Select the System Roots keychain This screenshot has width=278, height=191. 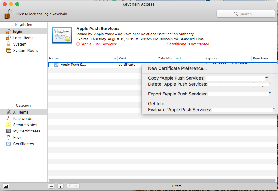point(24,51)
